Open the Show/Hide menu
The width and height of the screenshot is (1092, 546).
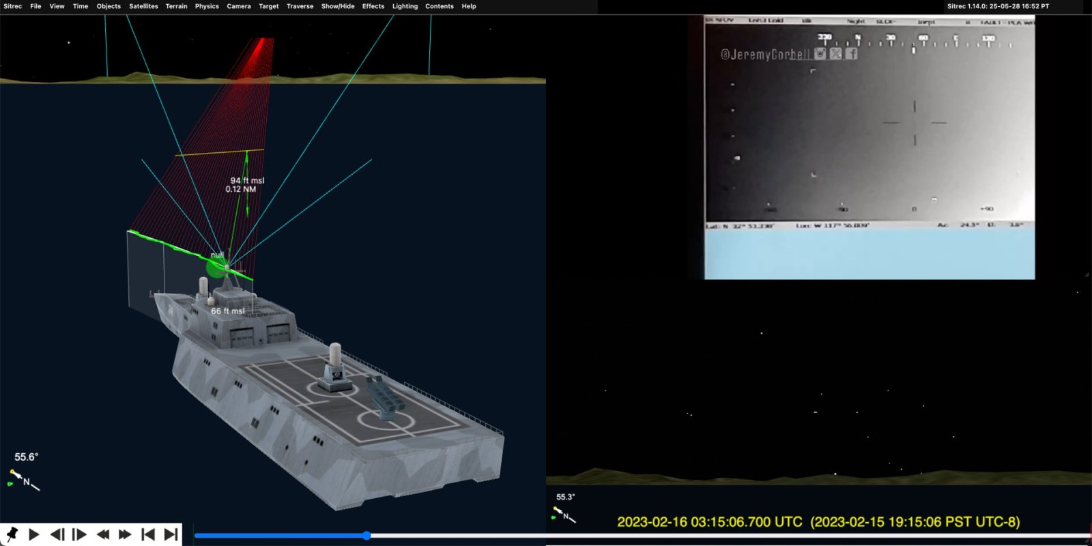(338, 6)
